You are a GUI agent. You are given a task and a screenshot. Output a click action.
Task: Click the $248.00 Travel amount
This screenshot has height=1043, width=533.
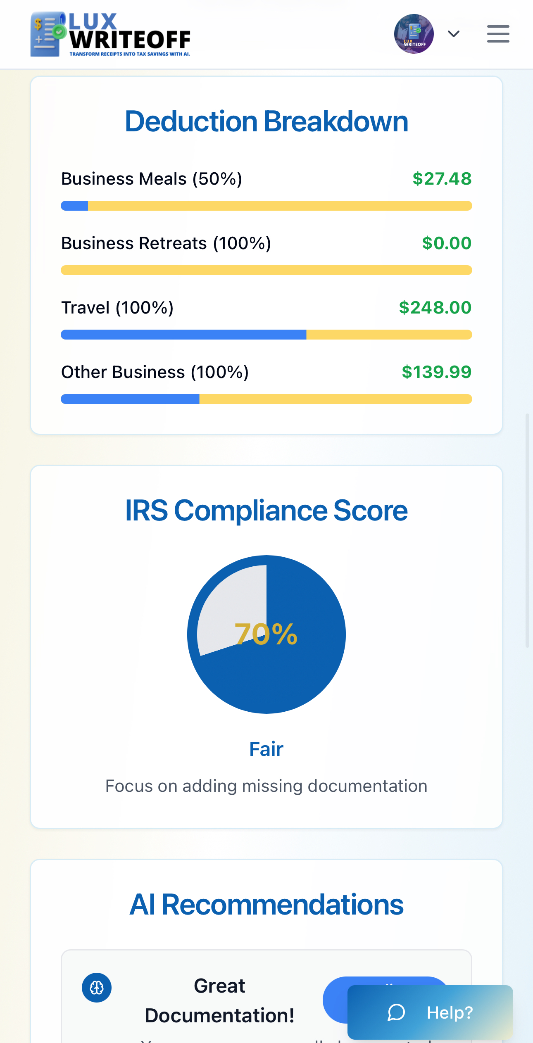coord(435,308)
